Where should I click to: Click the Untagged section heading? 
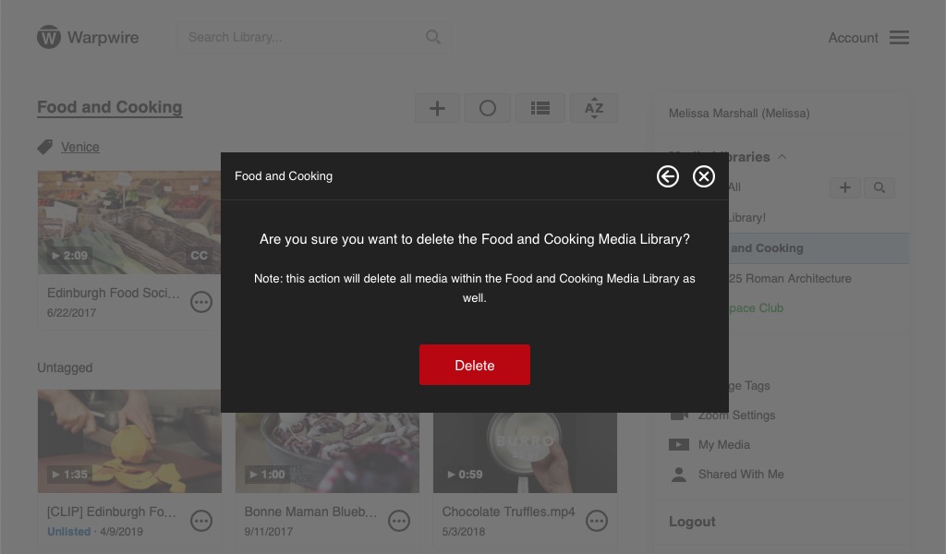pyautogui.click(x=65, y=367)
